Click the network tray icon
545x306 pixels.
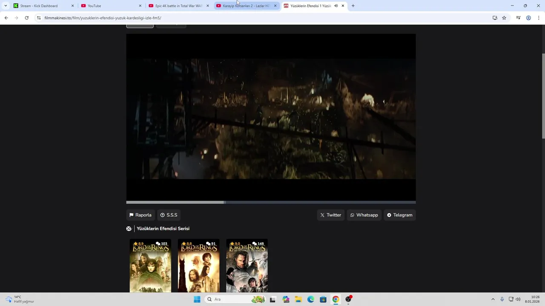pos(511,299)
